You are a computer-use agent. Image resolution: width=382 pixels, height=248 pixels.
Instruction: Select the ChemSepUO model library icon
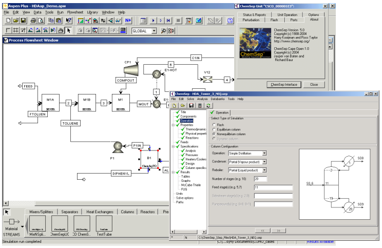pyautogui.click(x=60, y=224)
